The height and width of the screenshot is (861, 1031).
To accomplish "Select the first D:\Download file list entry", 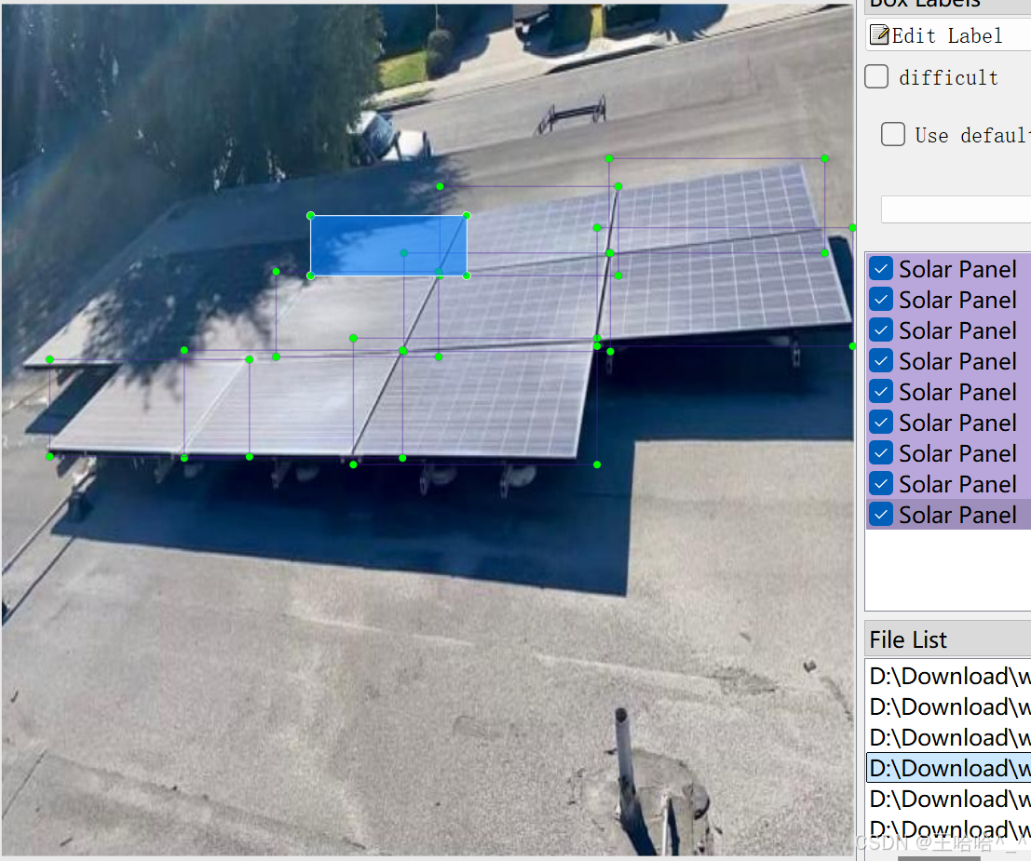I will pos(949,676).
